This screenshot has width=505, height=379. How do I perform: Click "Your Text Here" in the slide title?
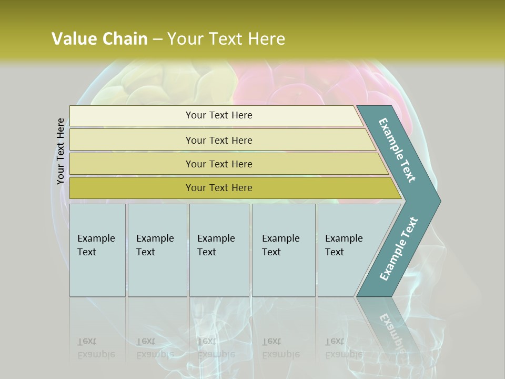pos(226,39)
